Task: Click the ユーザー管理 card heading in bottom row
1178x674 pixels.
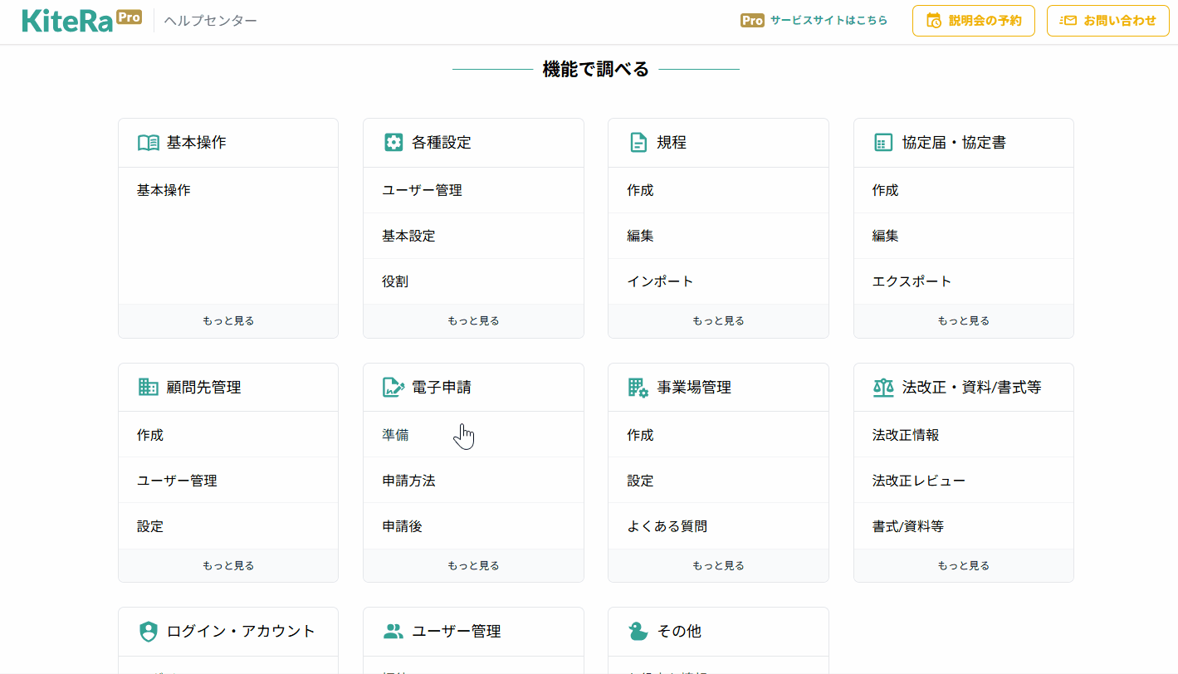Action: coord(456,632)
